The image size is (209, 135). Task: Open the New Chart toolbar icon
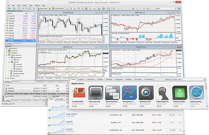[9, 8]
